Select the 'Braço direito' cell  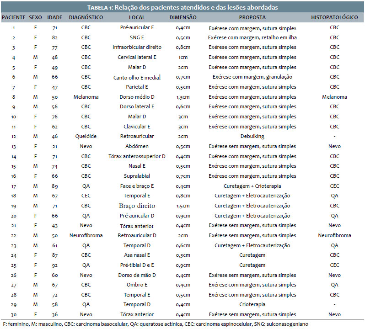coord(137,206)
